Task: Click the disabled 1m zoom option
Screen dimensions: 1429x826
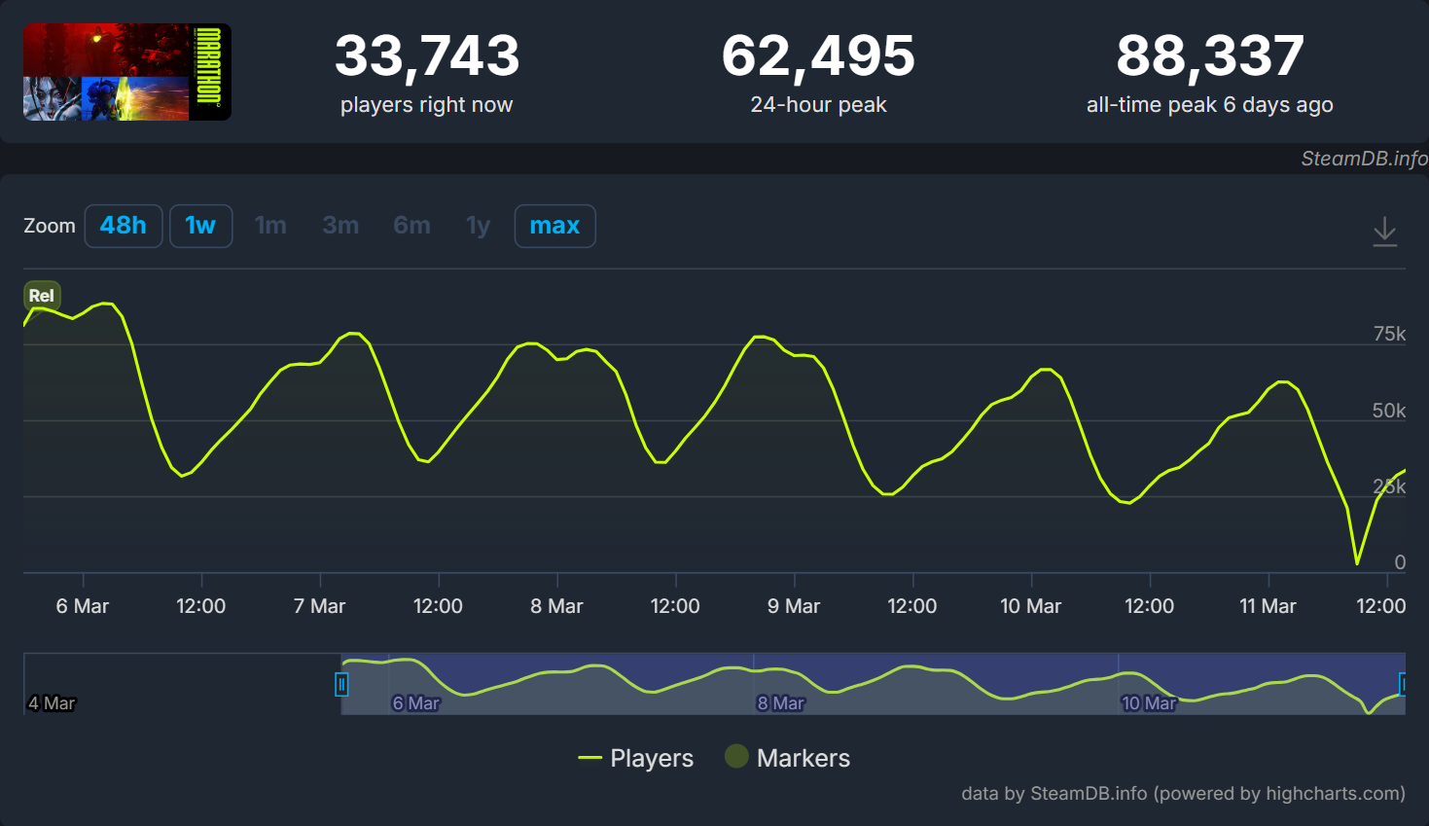Action: click(x=270, y=226)
